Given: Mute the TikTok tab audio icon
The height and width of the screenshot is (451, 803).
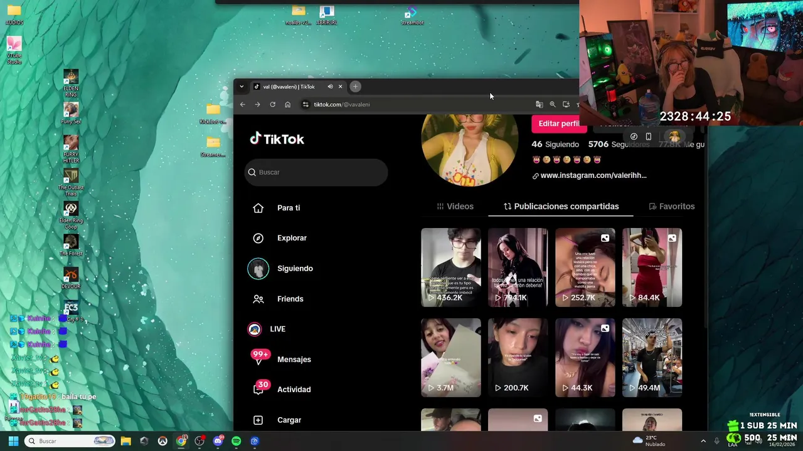Looking at the screenshot, I should [x=330, y=86].
